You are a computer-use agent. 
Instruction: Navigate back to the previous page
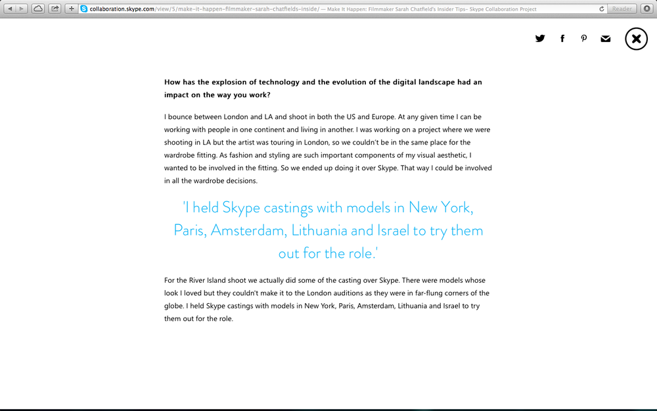click(9, 9)
